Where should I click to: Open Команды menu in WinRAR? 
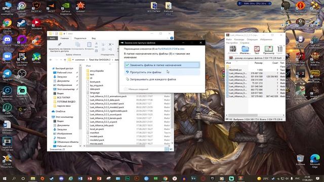pyautogui.click(x=239, y=39)
